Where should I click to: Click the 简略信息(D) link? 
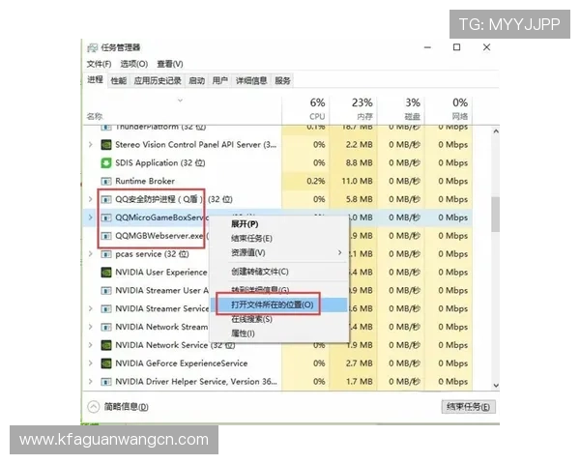pos(126,407)
